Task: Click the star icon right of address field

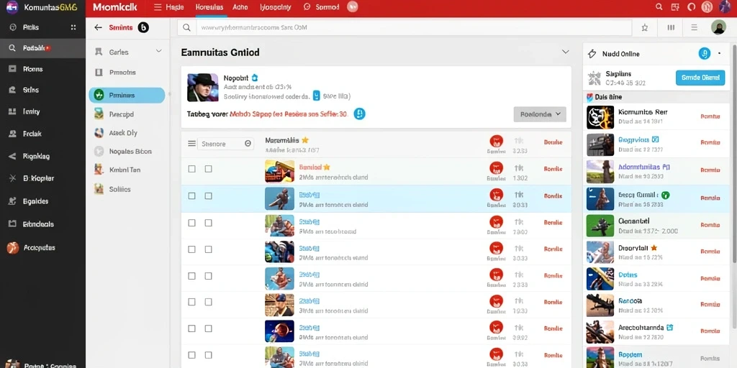Action: [644, 28]
